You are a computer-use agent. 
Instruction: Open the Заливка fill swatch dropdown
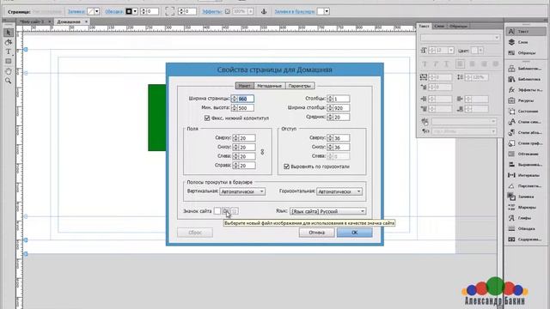point(97,11)
